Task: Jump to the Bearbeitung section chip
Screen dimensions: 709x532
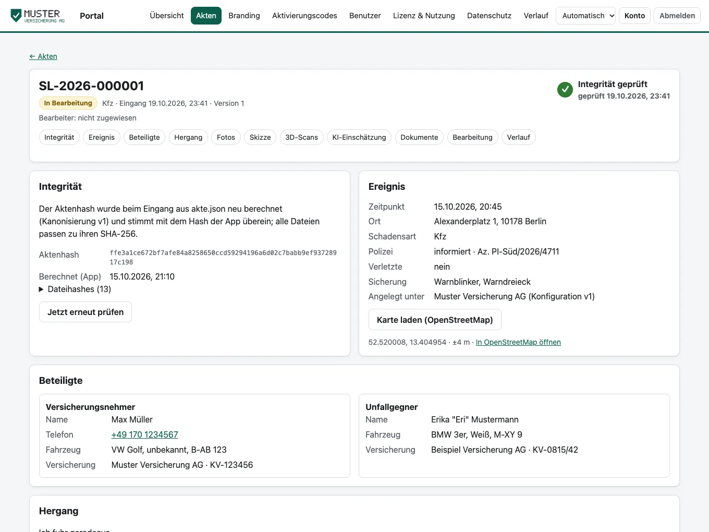Action: (x=472, y=137)
